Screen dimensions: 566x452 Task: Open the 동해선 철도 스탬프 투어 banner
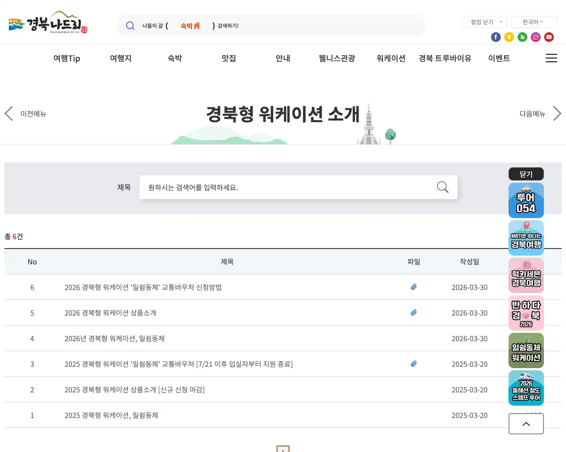tap(526, 388)
